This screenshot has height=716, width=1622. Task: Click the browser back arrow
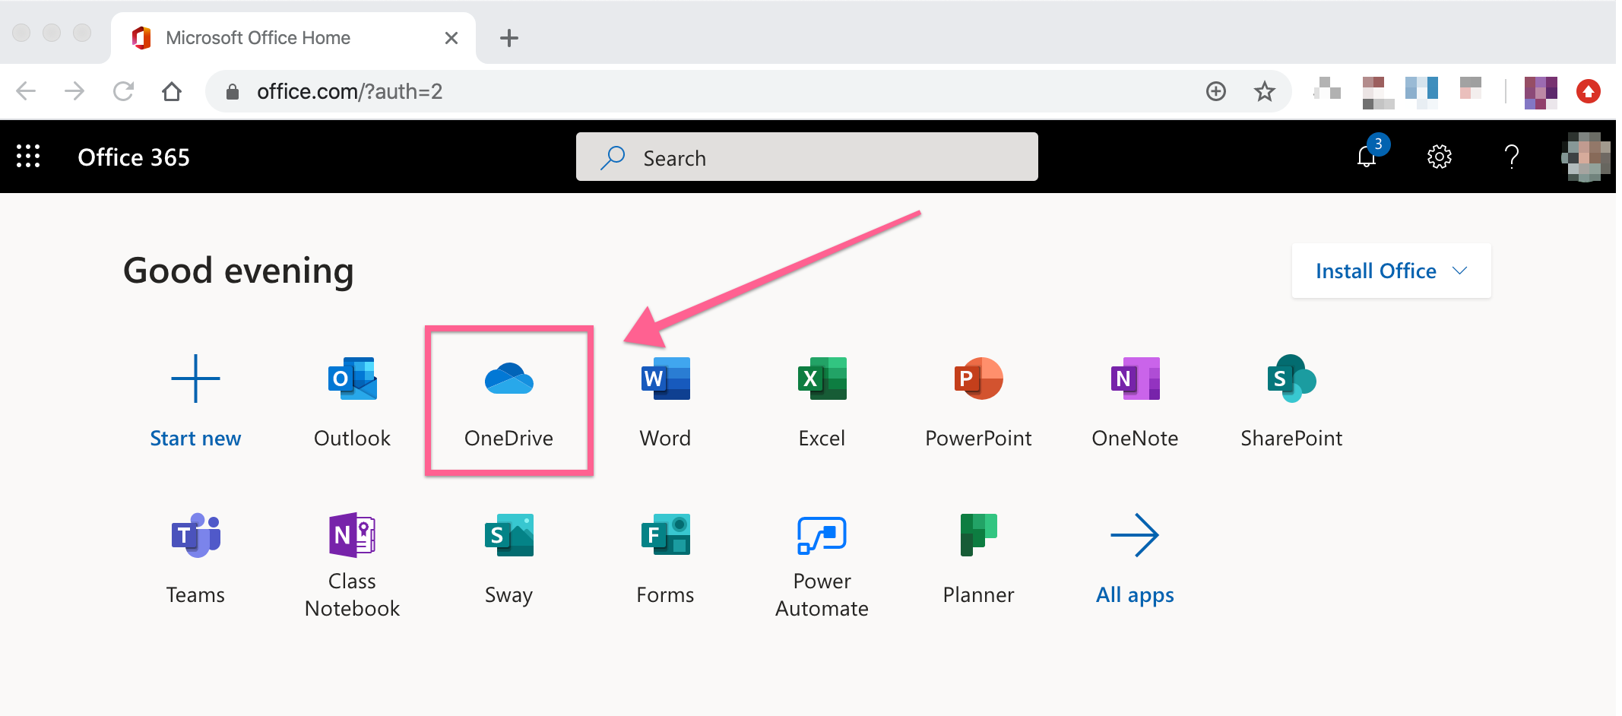coord(27,92)
